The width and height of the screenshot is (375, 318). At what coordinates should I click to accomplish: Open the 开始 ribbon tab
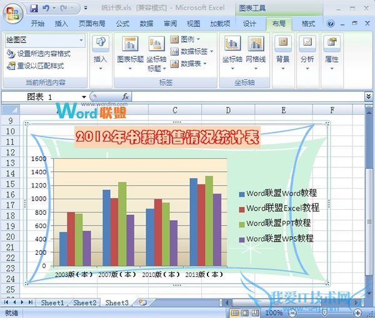pos(37,24)
